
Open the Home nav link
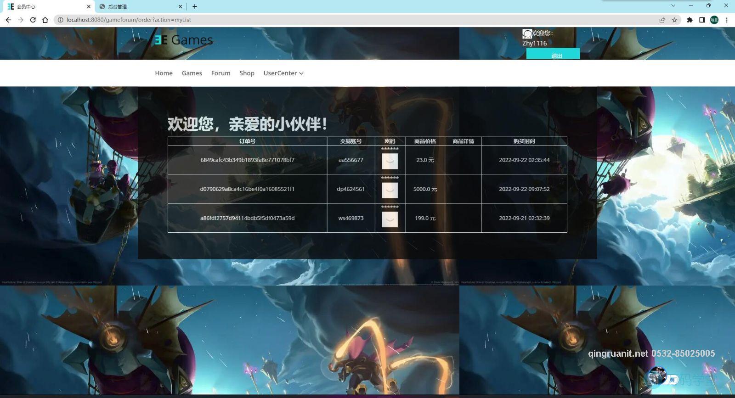tap(164, 73)
